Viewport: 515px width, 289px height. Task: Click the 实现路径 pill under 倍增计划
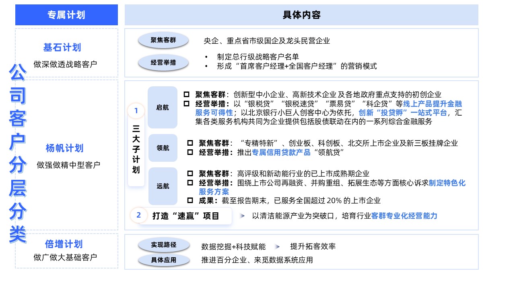[x=164, y=244]
